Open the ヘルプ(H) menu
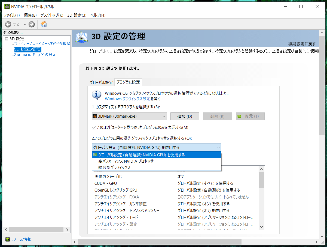This screenshot has width=327, height=247. (x=98, y=15)
